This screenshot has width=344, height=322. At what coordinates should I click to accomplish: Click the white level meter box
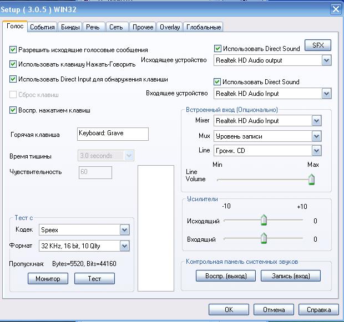tap(156, 228)
